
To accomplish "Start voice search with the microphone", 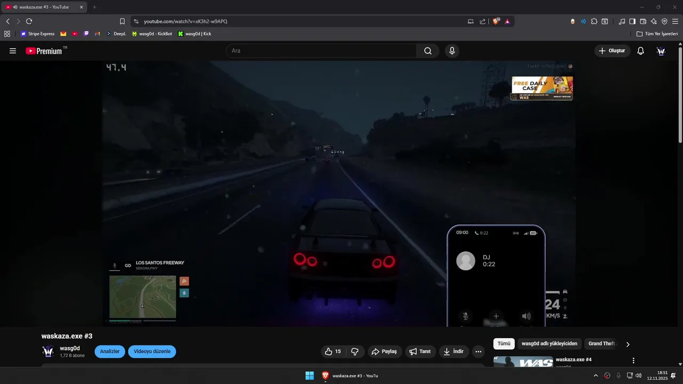I will click(452, 51).
